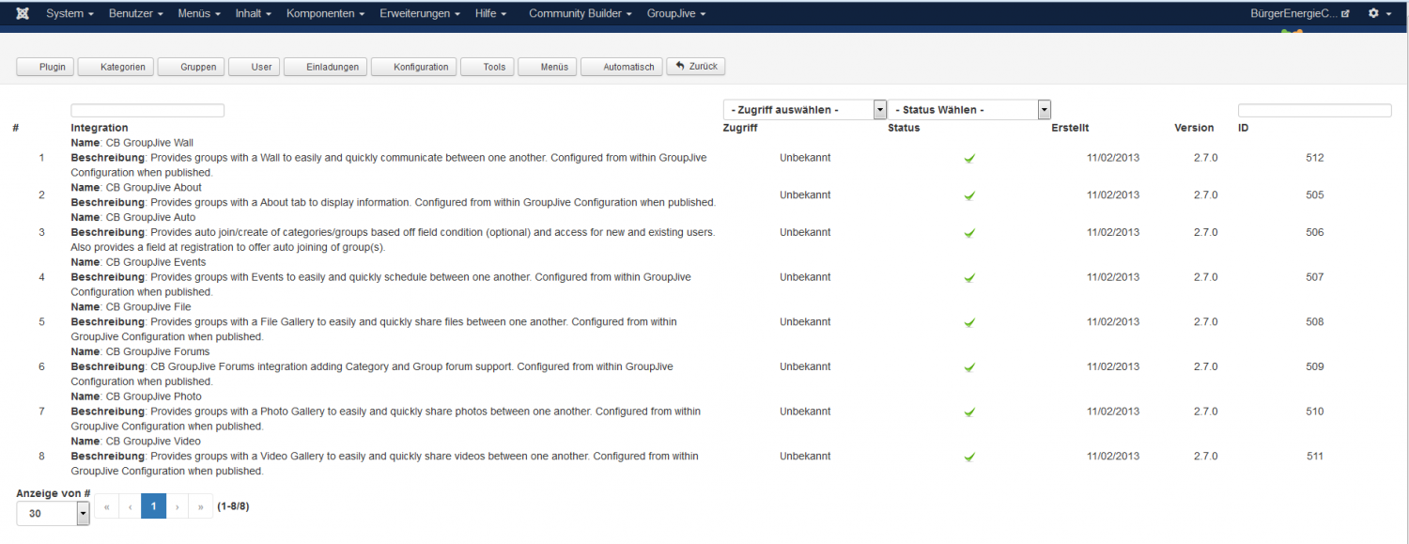Go to next page with › button
The width and height of the screenshot is (1409, 544).
(177, 506)
